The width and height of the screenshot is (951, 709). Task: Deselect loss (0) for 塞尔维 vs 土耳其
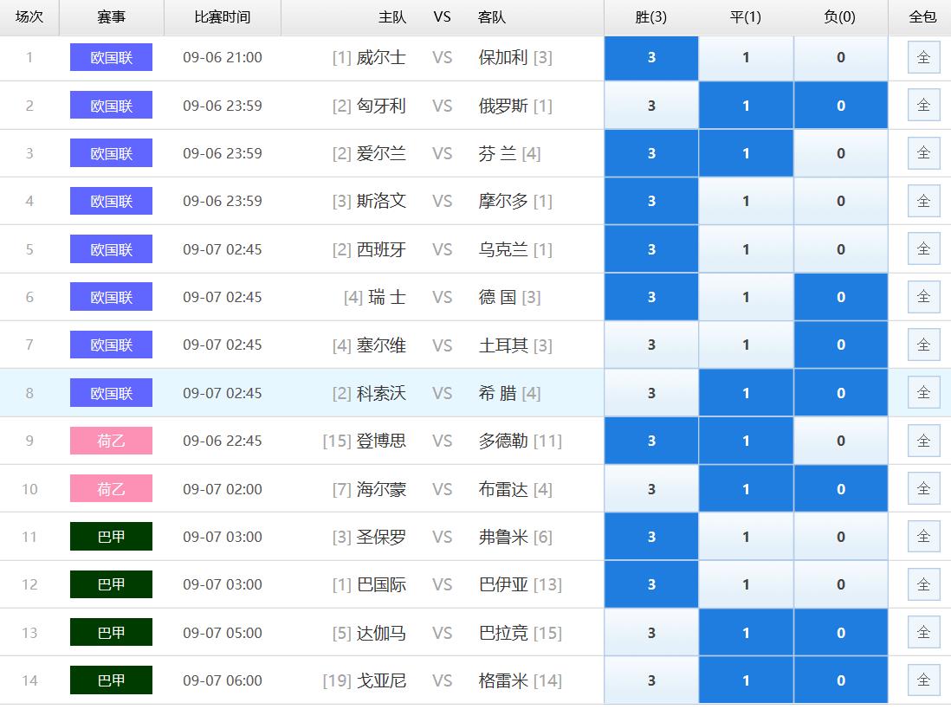841,345
